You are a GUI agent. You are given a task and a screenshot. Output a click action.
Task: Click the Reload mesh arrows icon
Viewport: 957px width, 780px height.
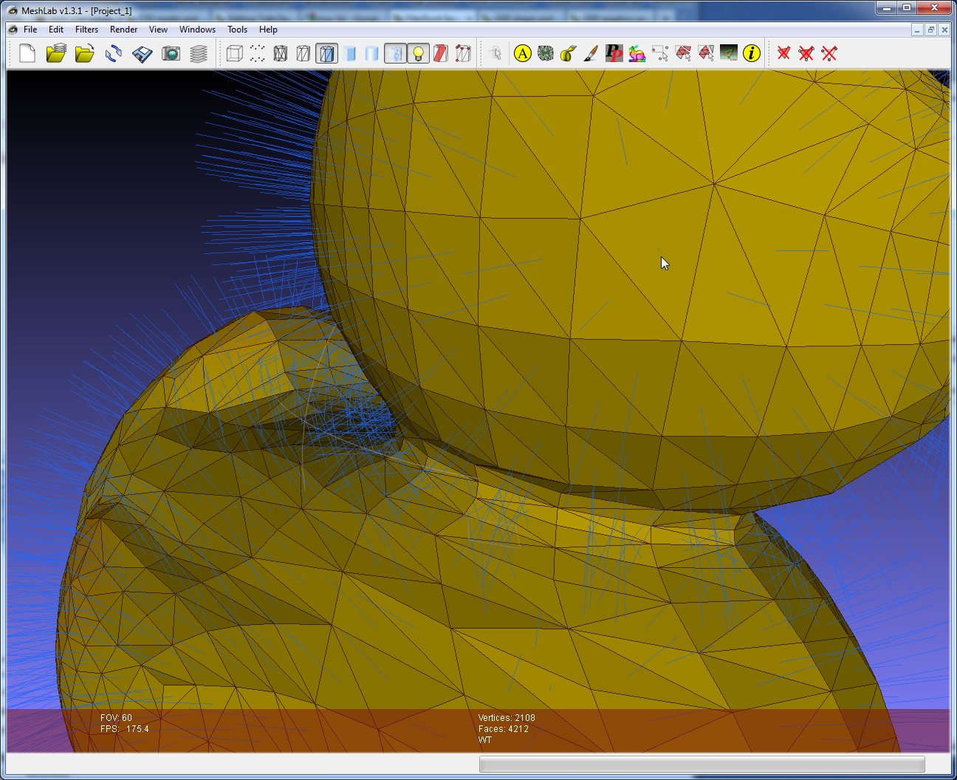click(113, 53)
